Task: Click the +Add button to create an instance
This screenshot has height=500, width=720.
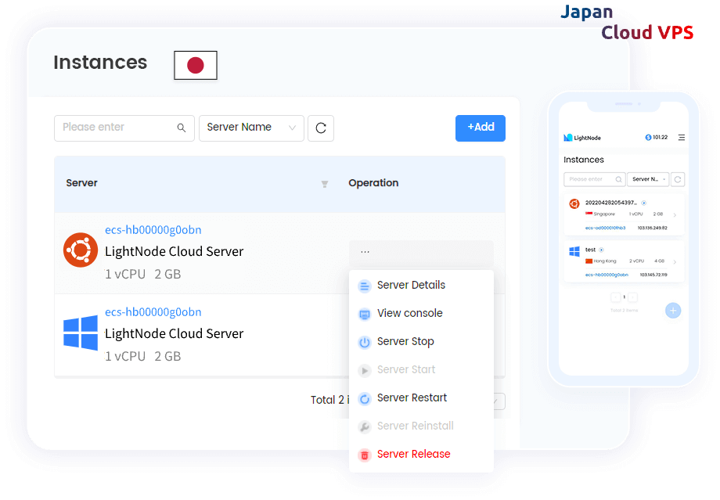Action: point(480,128)
